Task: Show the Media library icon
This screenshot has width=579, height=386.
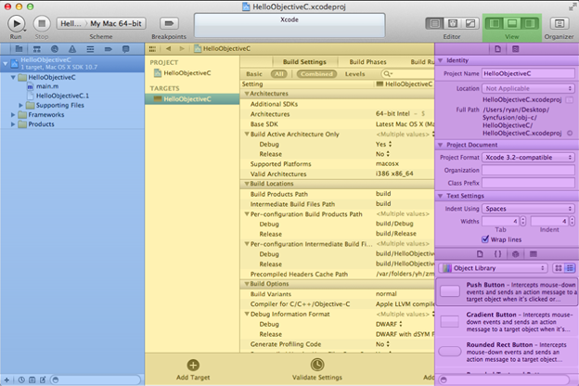Action: coord(534,254)
